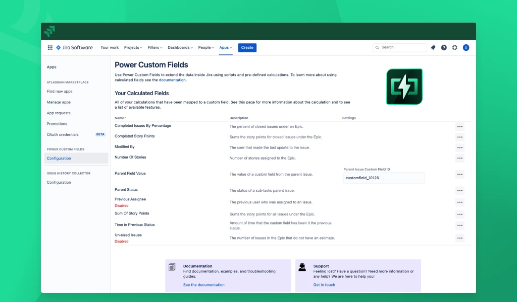Click Parent Status field name
The image size is (517, 302).
tap(126, 190)
